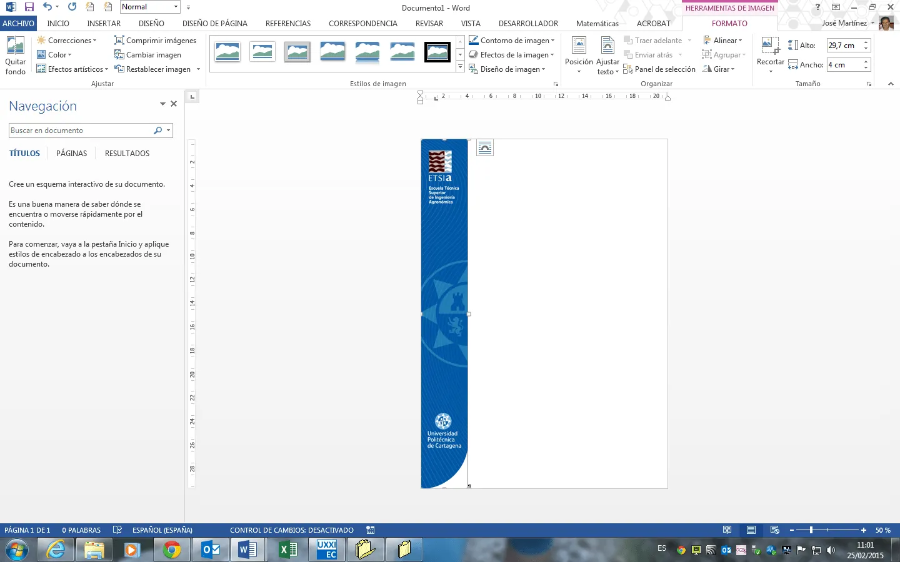This screenshot has width=900, height=562.
Task: Click the Redo icon
Action: pyautogui.click(x=72, y=7)
